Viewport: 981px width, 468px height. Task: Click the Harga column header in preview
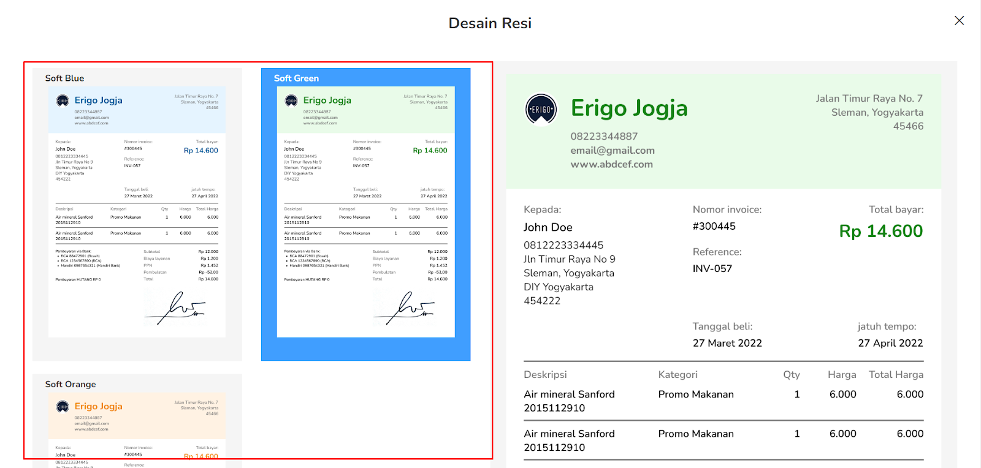coord(842,374)
